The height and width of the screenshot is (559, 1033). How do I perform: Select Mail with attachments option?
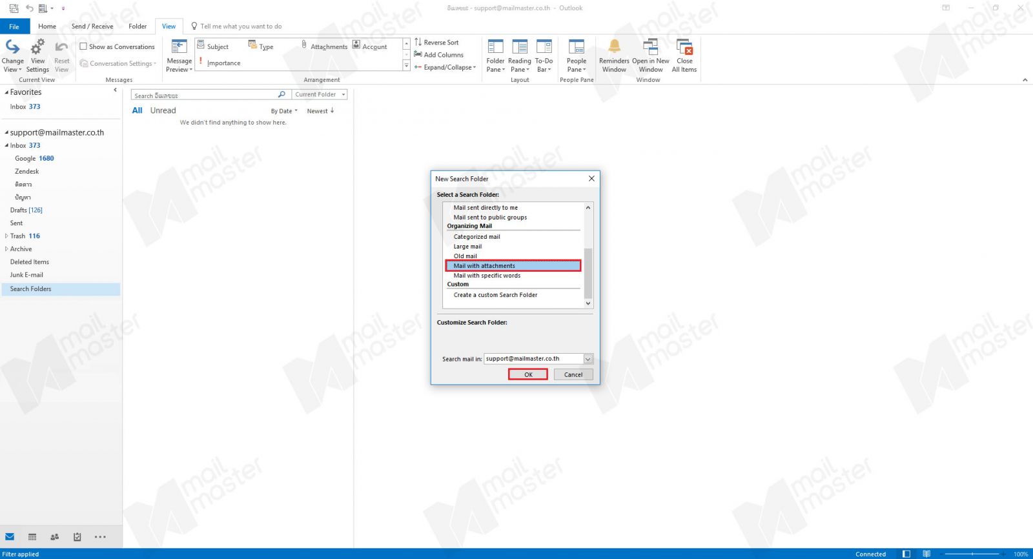513,266
